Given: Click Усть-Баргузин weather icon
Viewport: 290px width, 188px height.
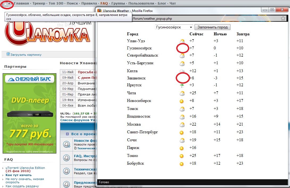Looking at the screenshot, I should [182, 63].
